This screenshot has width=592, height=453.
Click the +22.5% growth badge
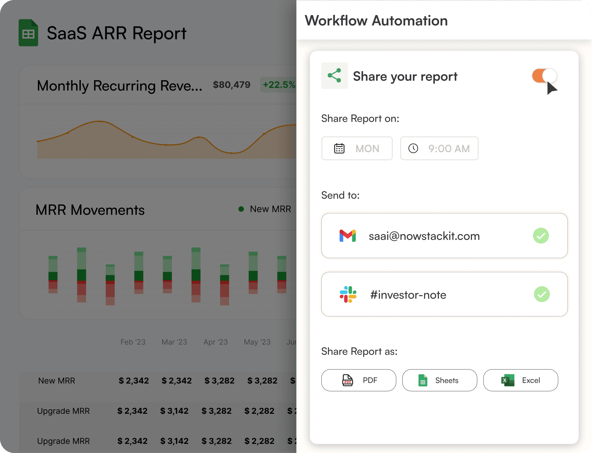pos(278,85)
